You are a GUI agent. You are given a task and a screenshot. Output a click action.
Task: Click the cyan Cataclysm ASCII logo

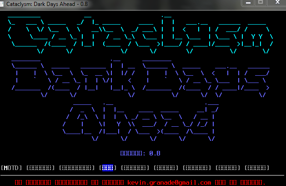[x=140, y=35]
